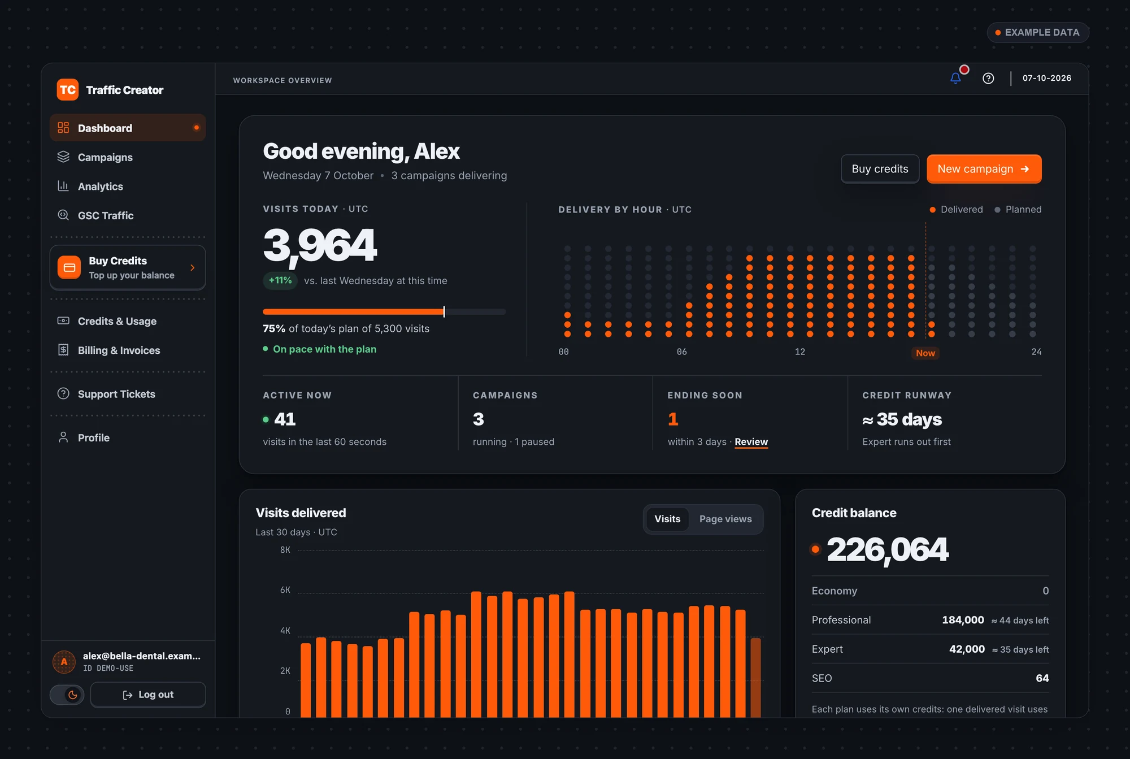Click the GSC Traffic magnifier icon
1130x759 pixels.
point(63,215)
